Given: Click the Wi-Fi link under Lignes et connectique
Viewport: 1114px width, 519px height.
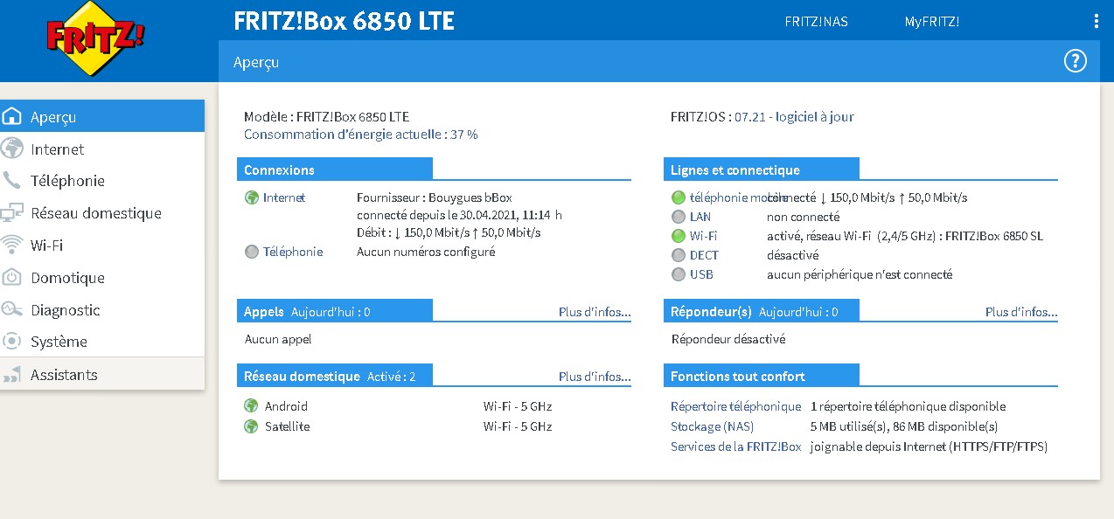Looking at the screenshot, I should [704, 236].
